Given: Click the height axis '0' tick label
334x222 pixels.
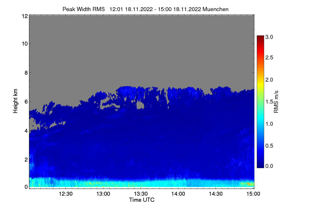Looking at the screenshot, I should pos(26,187).
